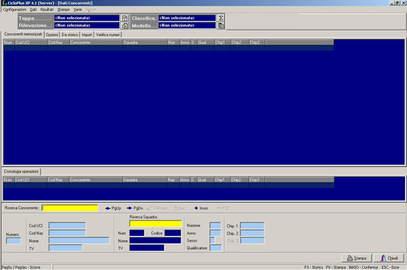Click the sigma Classifica icon button
Viewport: 407px width, 270px height.
tap(220, 18)
